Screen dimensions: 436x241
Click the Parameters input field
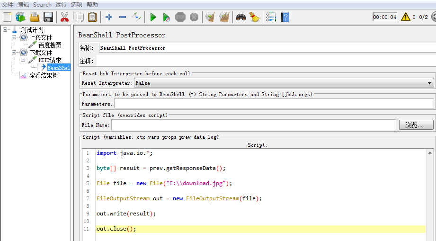[x=274, y=104]
